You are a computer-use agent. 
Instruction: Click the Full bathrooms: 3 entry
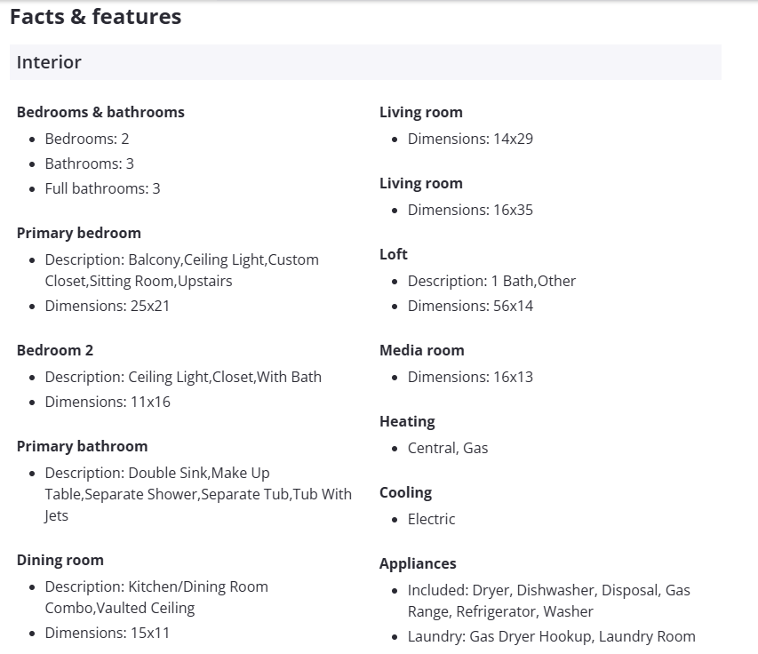(x=102, y=188)
